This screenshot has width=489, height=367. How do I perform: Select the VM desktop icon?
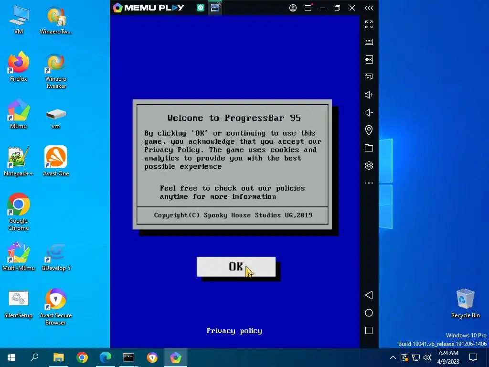19,20
